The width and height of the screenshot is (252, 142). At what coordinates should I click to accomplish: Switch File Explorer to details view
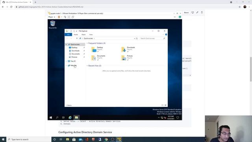click(x=163, y=105)
